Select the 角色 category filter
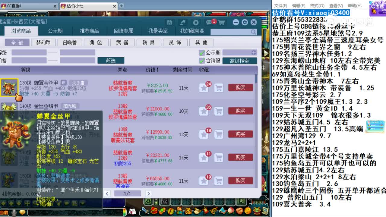The width and height of the screenshot is (386, 217). point(96,42)
